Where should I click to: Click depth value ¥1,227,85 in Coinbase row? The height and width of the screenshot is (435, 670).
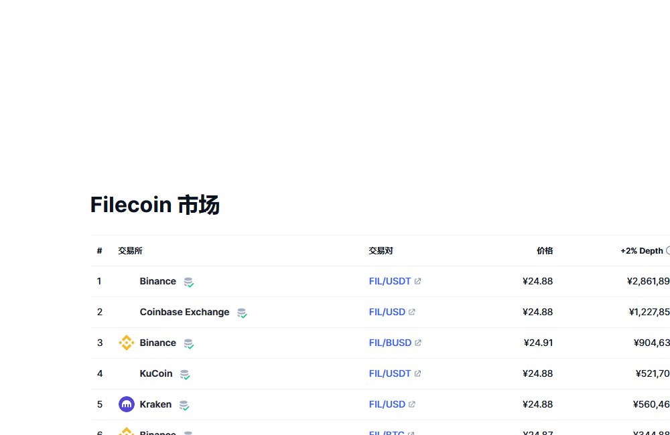pyautogui.click(x=649, y=312)
